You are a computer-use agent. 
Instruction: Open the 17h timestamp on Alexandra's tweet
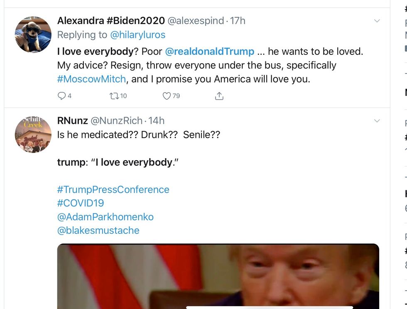pos(238,21)
